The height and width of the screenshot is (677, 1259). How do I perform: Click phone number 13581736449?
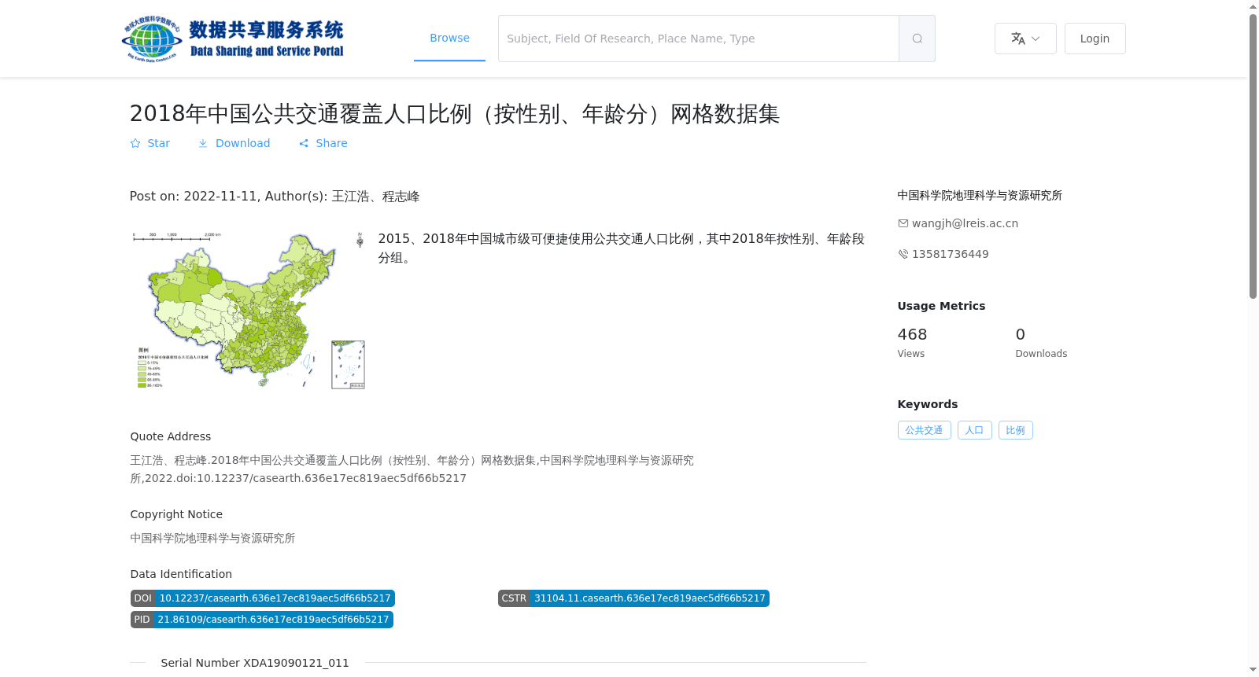950,254
